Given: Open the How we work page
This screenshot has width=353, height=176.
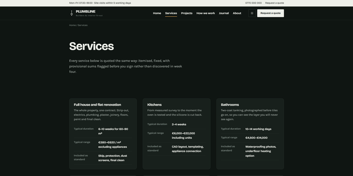Looking at the screenshot, I should 206,13.
